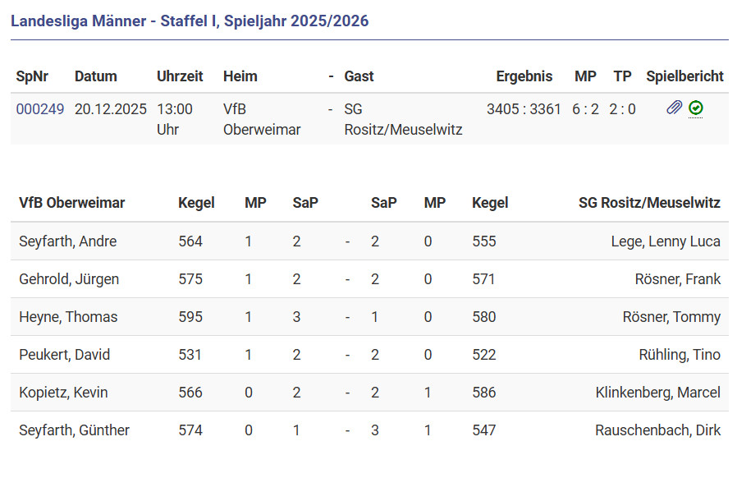Click the date 20.12.2025
Viewport: 737px width, 478px height.
coord(111,109)
